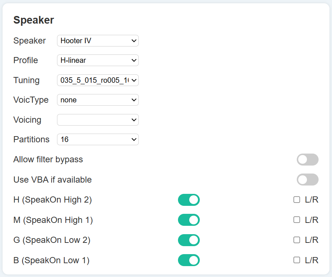332x277 pixels.
Task: Enable the Use VBA if available switch
Action: pyautogui.click(x=308, y=180)
